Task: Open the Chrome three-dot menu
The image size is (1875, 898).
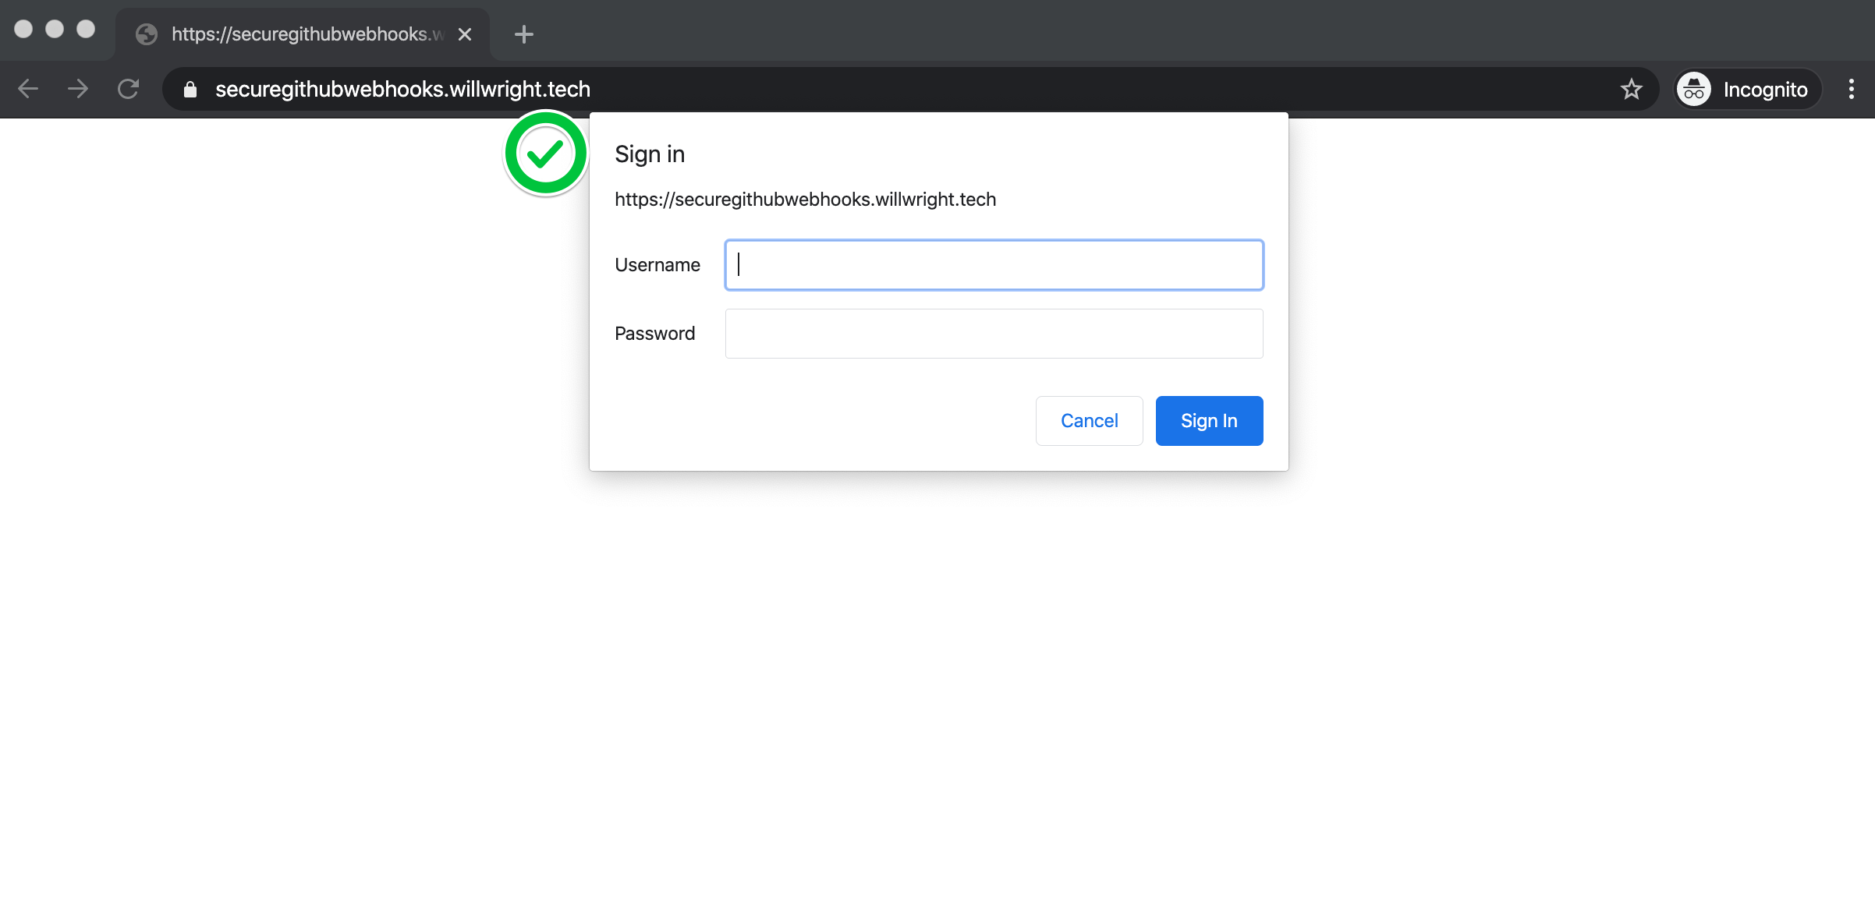Action: coord(1851,89)
